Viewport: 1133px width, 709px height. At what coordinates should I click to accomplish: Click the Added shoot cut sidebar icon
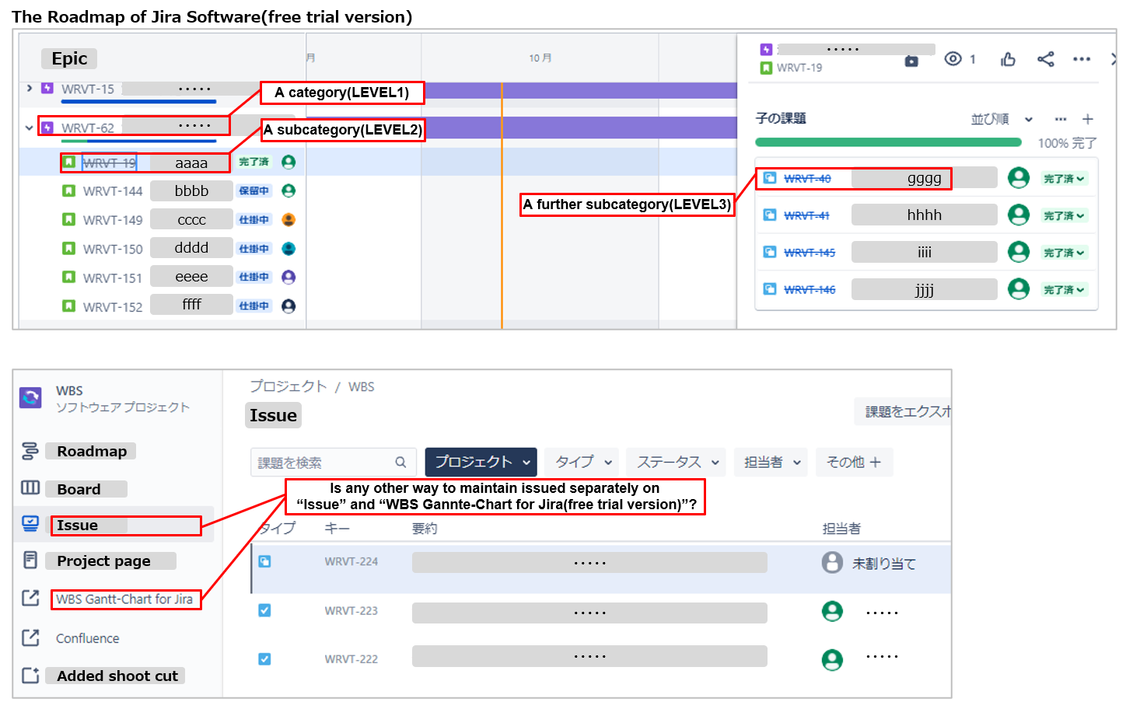pyautogui.click(x=30, y=676)
